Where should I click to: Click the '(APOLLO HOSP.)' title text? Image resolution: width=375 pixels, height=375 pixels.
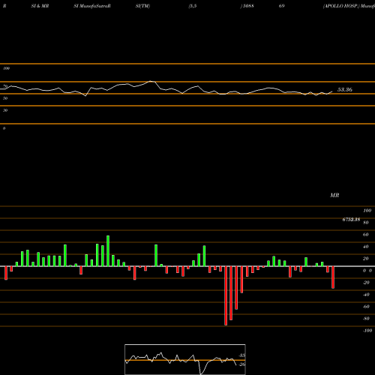(x=341, y=6)
